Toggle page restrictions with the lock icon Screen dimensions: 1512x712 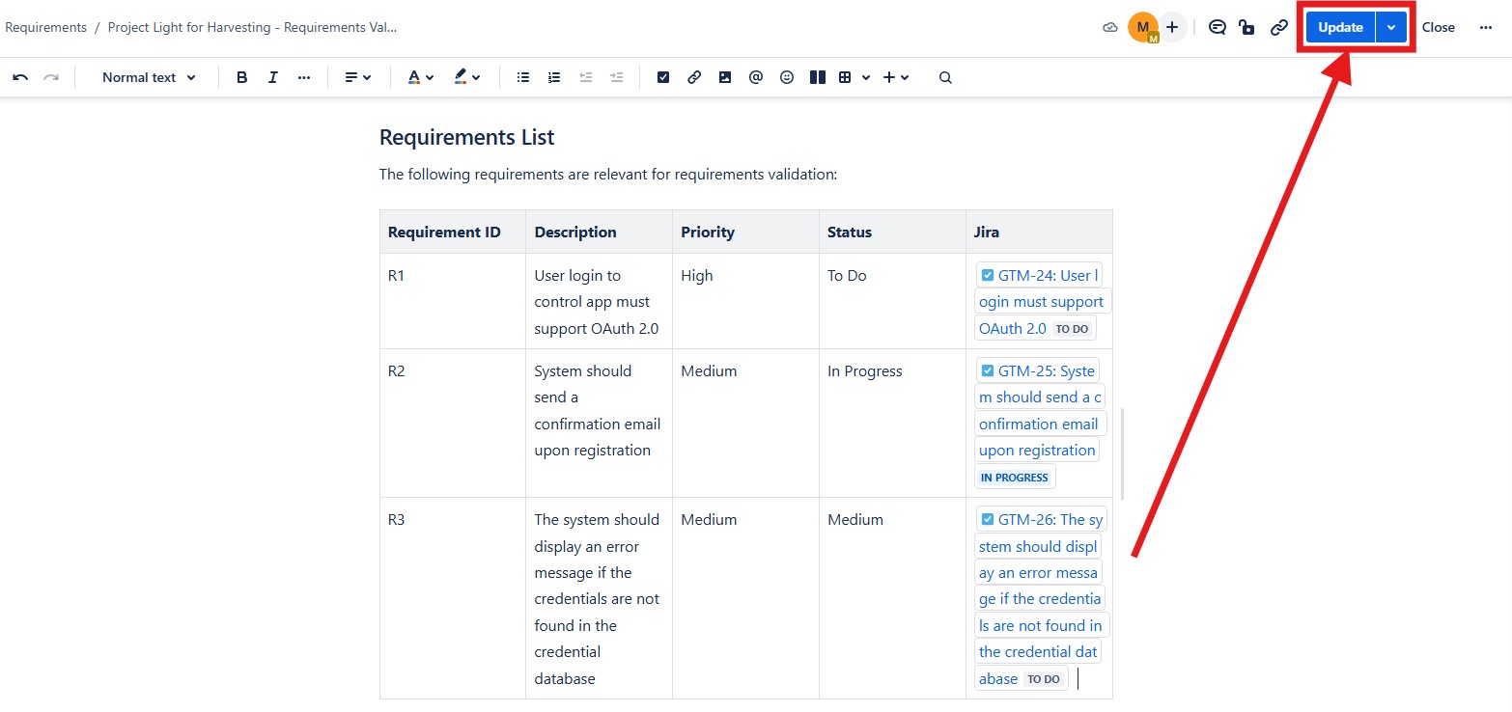click(x=1246, y=27)
